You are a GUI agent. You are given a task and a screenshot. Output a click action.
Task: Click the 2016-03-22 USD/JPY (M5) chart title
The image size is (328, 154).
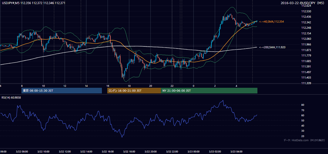303,3
